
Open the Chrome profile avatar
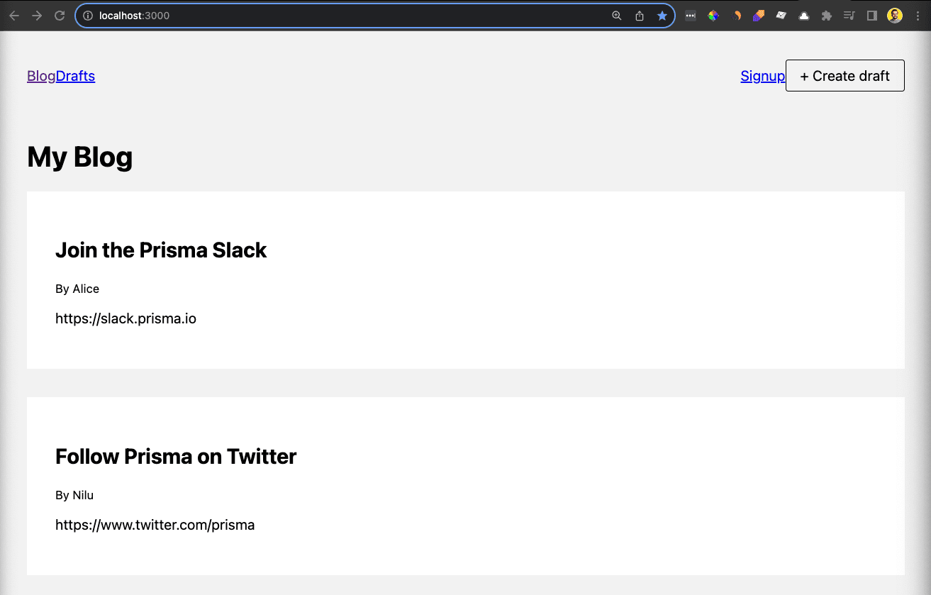(895, 16)
